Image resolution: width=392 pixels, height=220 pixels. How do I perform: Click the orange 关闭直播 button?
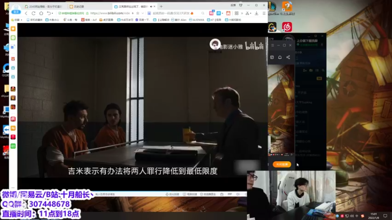282,164
